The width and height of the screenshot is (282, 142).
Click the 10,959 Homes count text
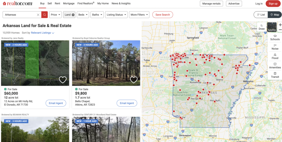pyautogui.click(x=11, y=33)
